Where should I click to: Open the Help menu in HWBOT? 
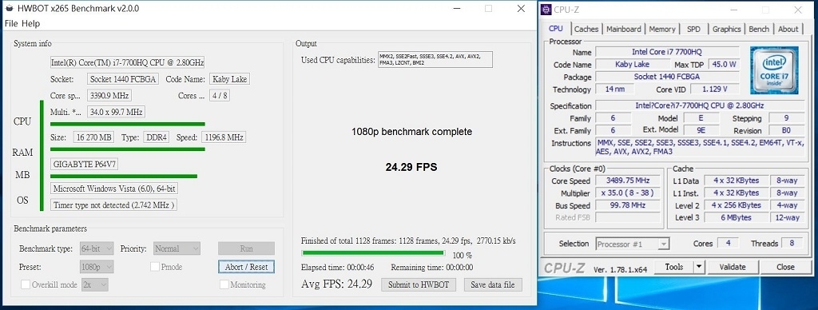31,23
